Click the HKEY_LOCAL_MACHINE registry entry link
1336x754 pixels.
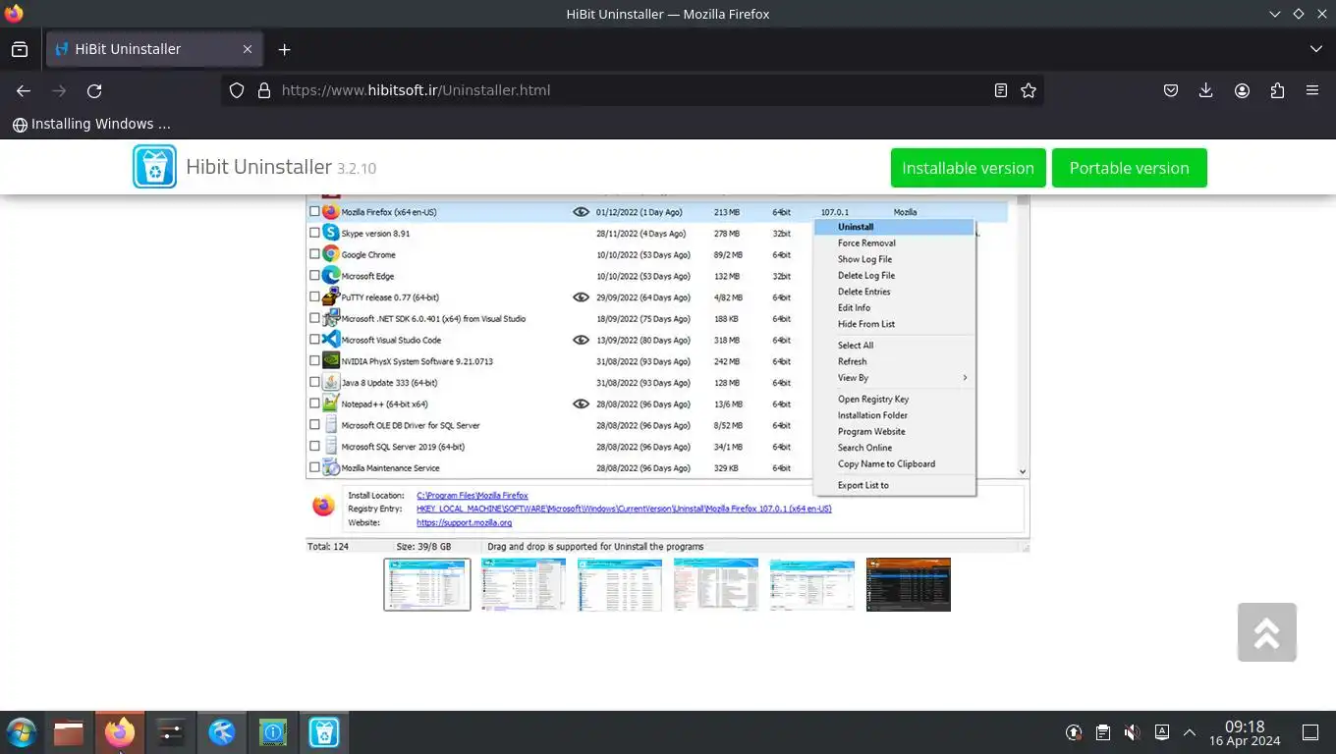click(x=624, y=509)
